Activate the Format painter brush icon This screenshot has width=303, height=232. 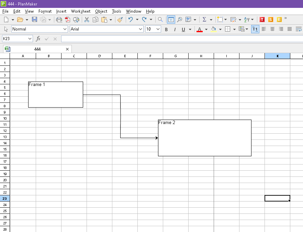pyautogui.click(x=120, y=20)
